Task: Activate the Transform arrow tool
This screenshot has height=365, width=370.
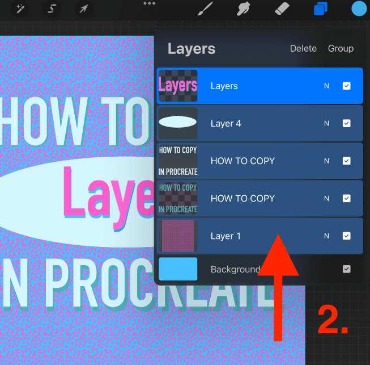Action: click(83, 9)
